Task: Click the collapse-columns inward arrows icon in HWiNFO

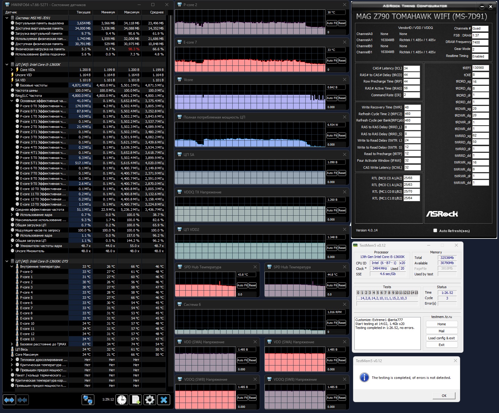Action: tap(22, 400)
